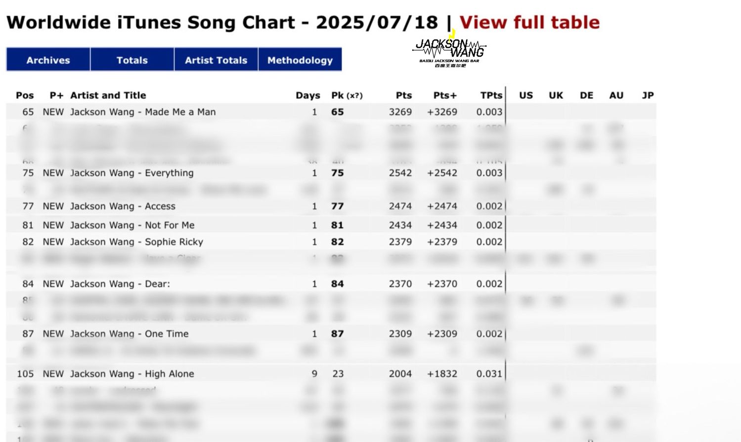This screenshot has width=741, height=442.
Task: Open the Methodology tab
Action: (300, 60)
